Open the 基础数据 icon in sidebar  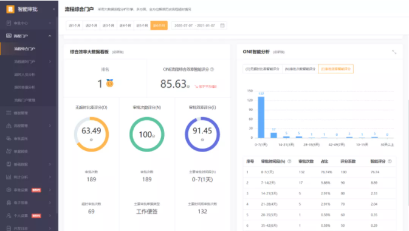pyautogui.click(x=9, y=164)
